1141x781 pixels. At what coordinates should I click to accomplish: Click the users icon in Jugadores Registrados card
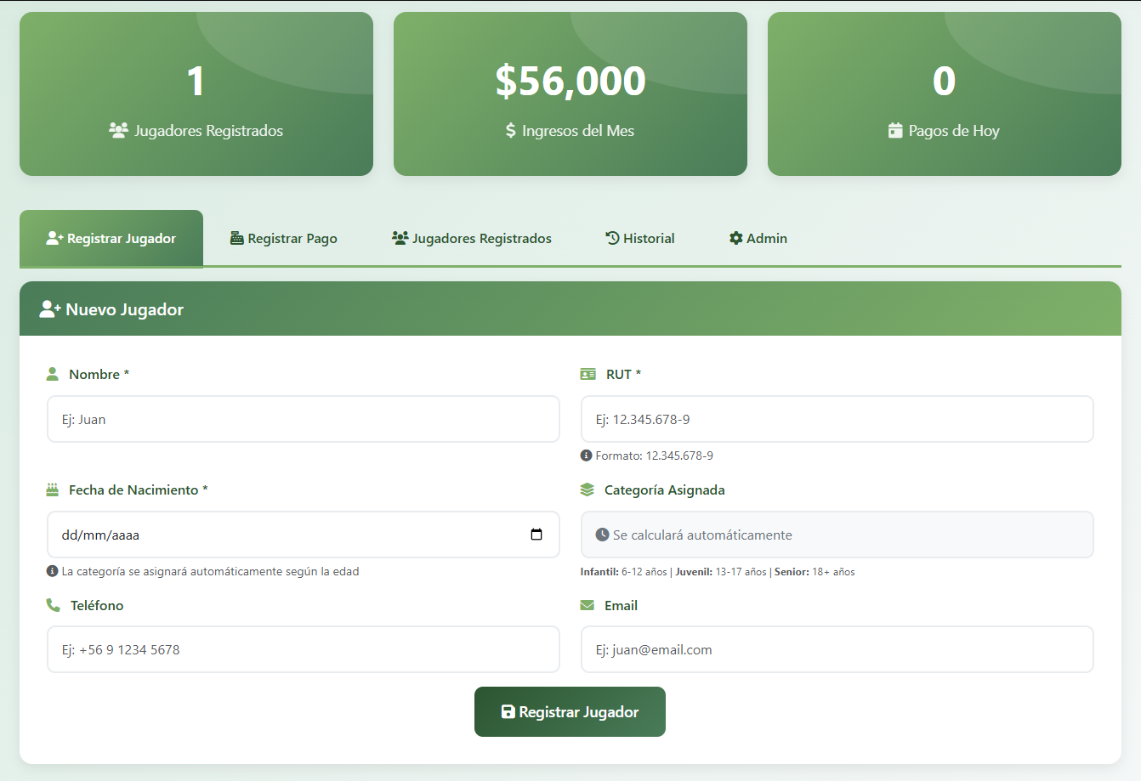118,130
